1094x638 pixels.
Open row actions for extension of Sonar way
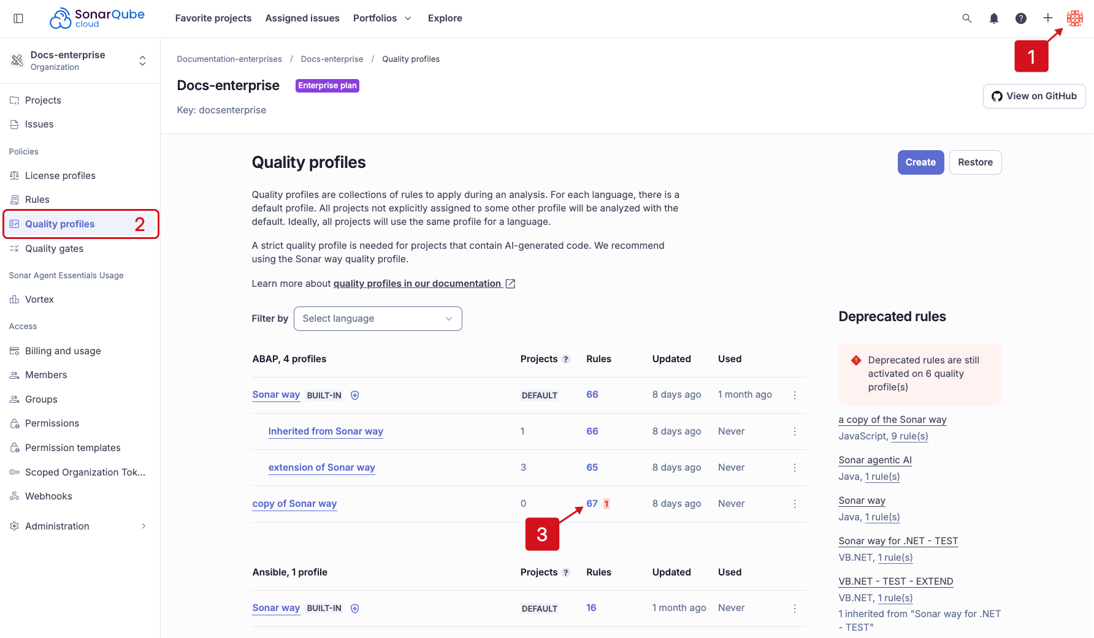tap(795, 468)
